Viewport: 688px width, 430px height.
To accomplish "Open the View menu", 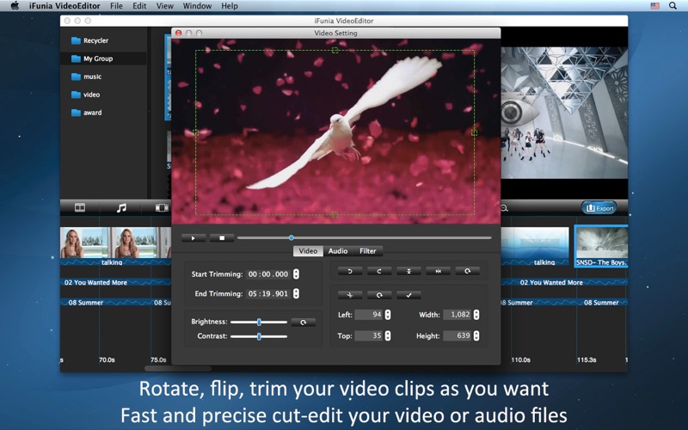I will pyautogui.click(x=165, y=6).
